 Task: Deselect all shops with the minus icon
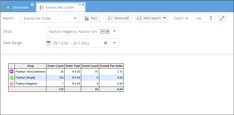(102, 31)
